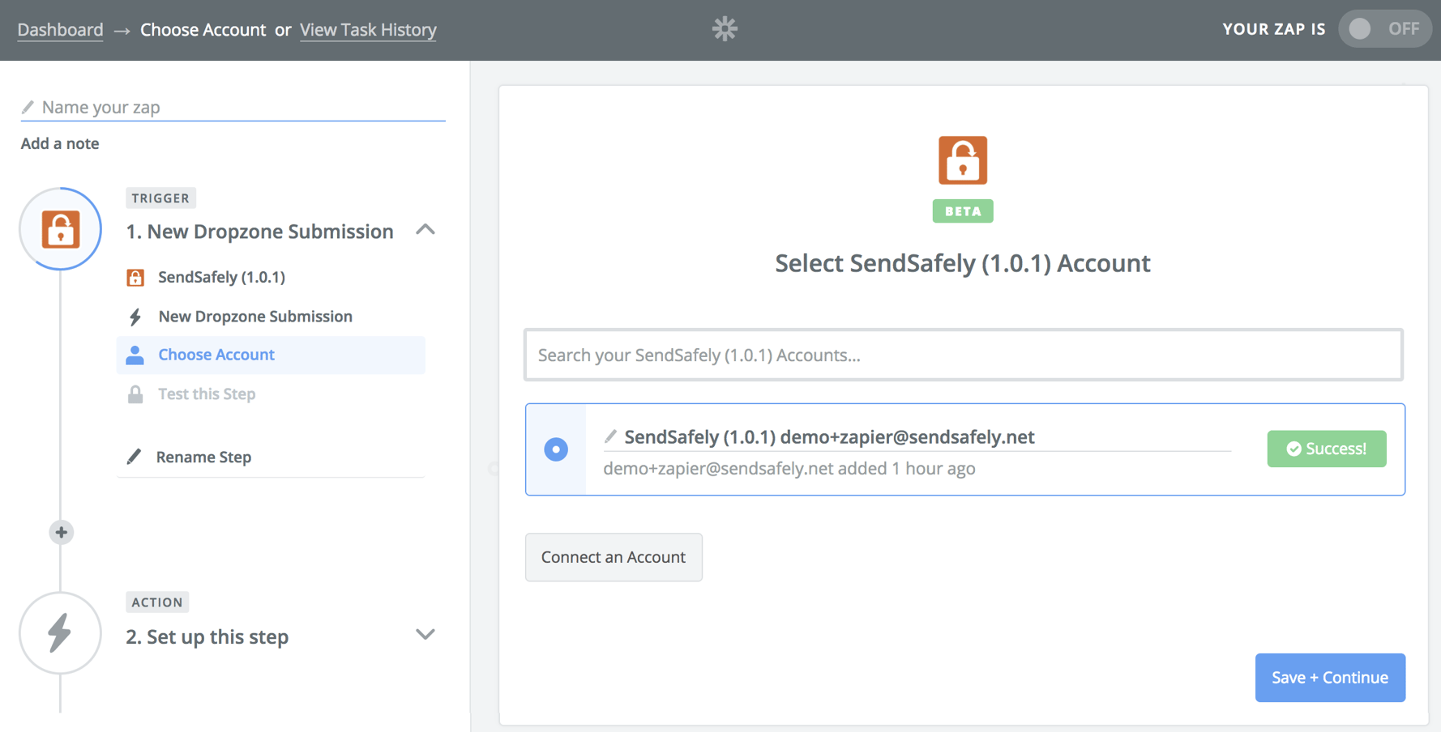Click the orange SendSafely app icon above BETA badge
Viewport: 1441px width, 732px height.
coord(962,160)
